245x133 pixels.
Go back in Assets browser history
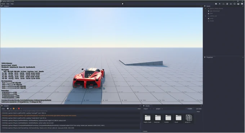point(151,109)
